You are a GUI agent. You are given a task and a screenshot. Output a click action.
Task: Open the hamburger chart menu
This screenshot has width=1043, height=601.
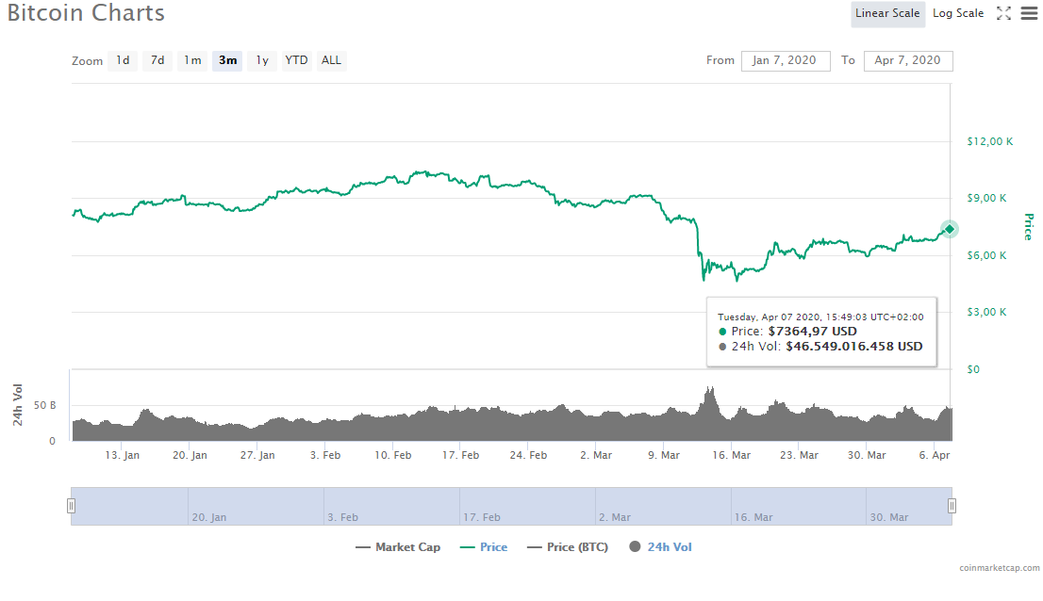pos(1028,13)
